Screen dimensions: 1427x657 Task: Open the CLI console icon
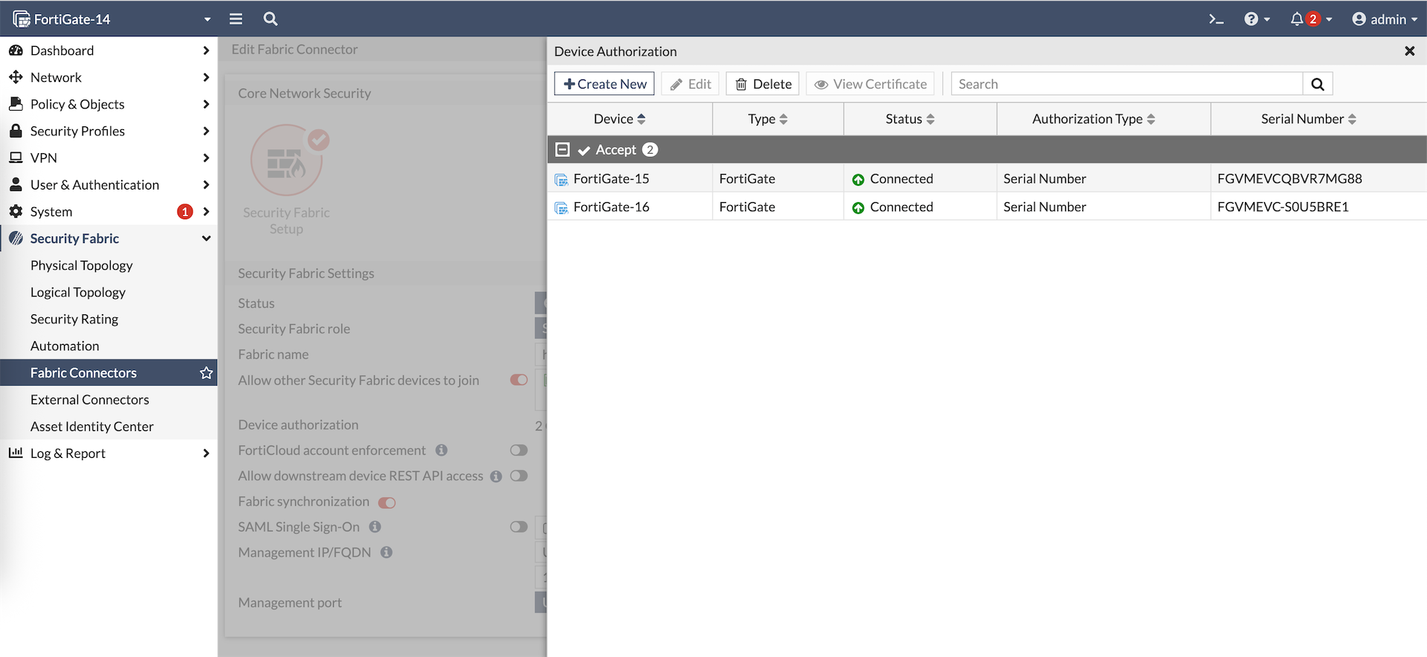point(1216,19)
